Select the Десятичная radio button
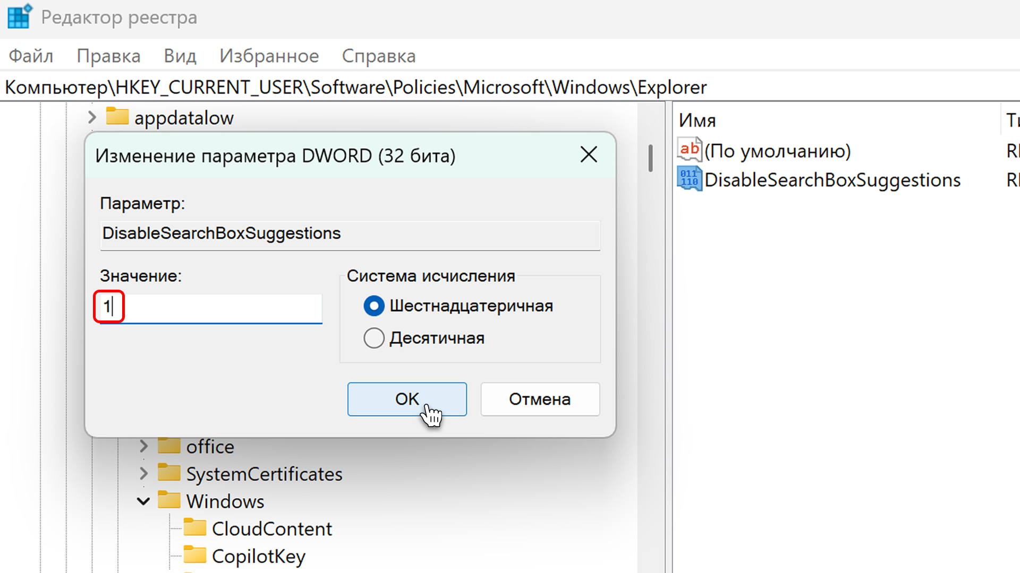The image size is (1020, 573). click(374, 338)
